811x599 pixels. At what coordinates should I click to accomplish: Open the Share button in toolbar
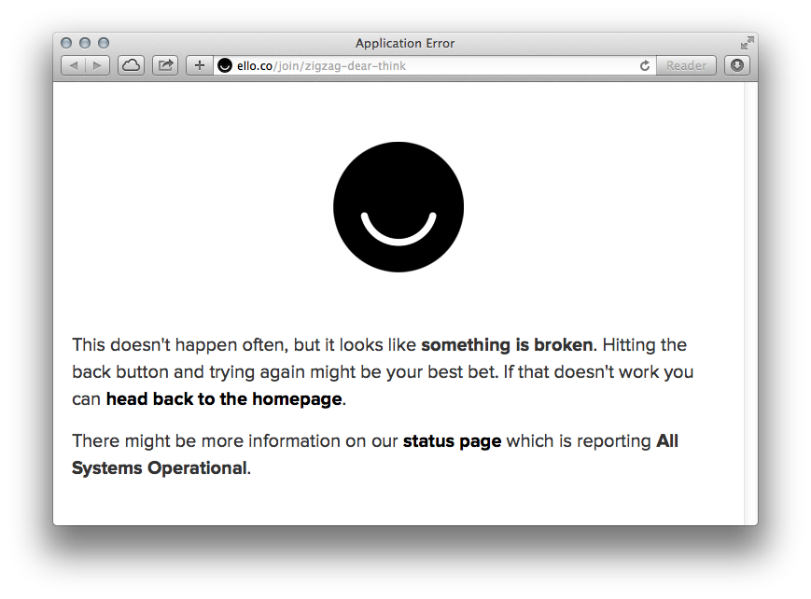165,65
